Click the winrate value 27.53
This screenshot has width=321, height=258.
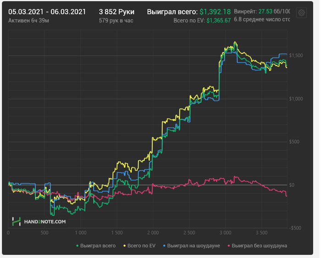266,11
